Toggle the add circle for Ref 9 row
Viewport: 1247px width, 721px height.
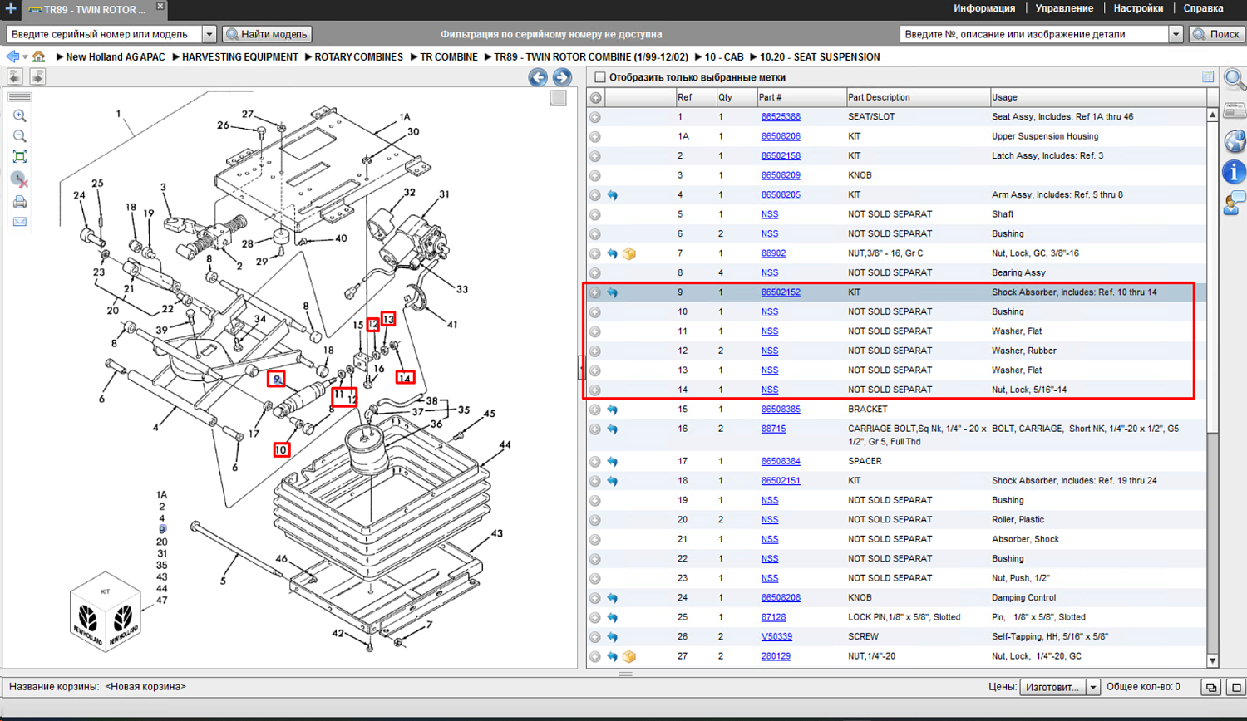click(x=595, y=292)
